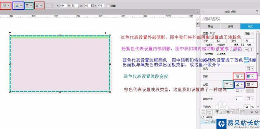Screen dimensions: 260x129
Task: Click the rotation handle circle above the rectangle
Action: tap(105, 33)
